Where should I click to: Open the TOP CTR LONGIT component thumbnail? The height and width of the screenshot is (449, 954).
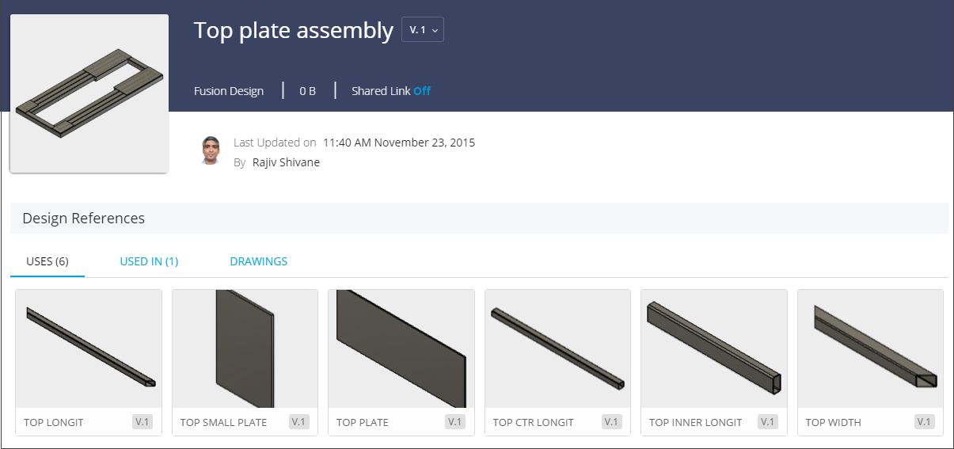point(557,349)
